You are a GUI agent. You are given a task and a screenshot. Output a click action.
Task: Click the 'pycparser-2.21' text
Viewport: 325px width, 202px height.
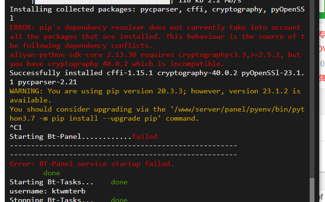tap(47, 82)
